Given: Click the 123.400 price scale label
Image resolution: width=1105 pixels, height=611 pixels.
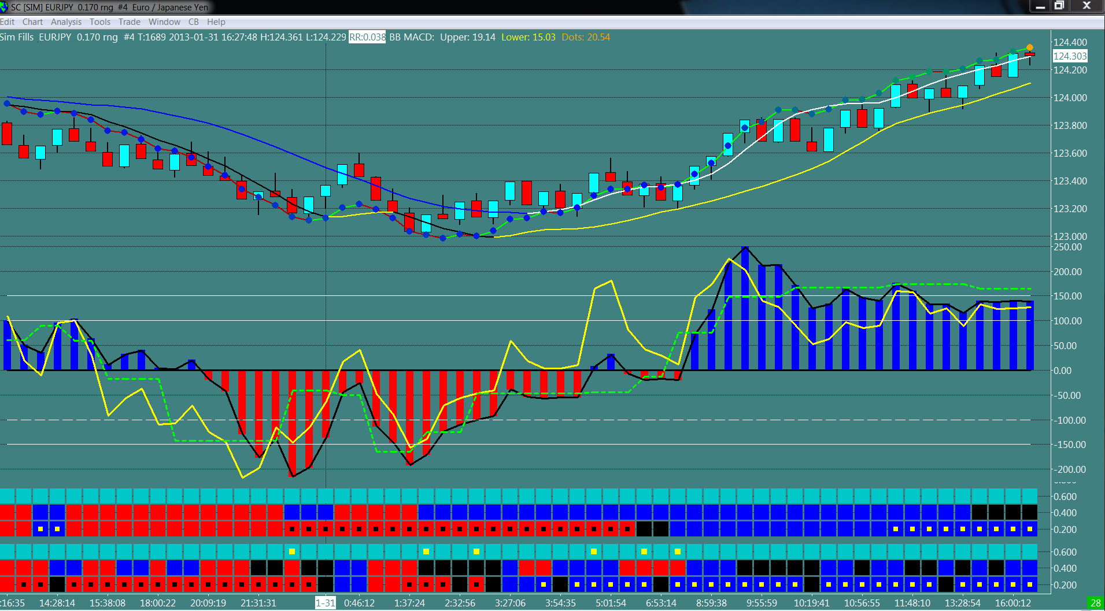Looking at the screenshot, I should pos(1070,181).
